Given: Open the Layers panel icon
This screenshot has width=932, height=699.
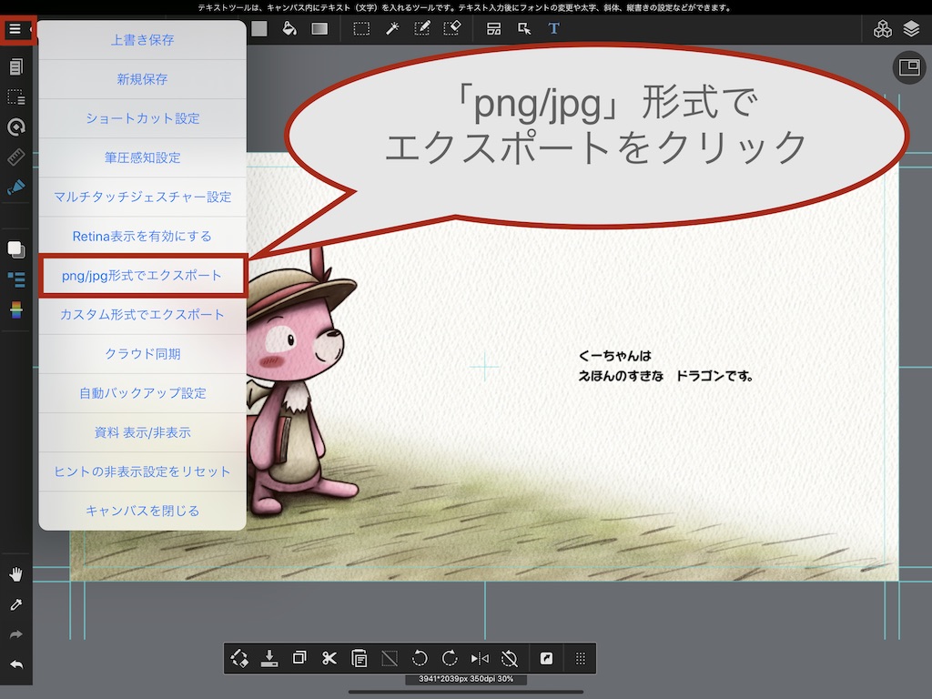Looking at the screenshot, I should tap(911, 28).
